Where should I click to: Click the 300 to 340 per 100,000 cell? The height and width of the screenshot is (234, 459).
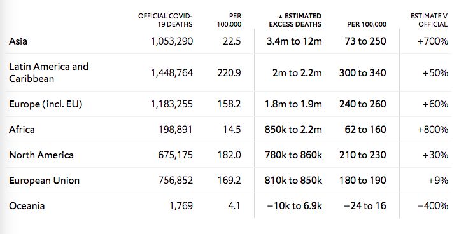[362, 72]
